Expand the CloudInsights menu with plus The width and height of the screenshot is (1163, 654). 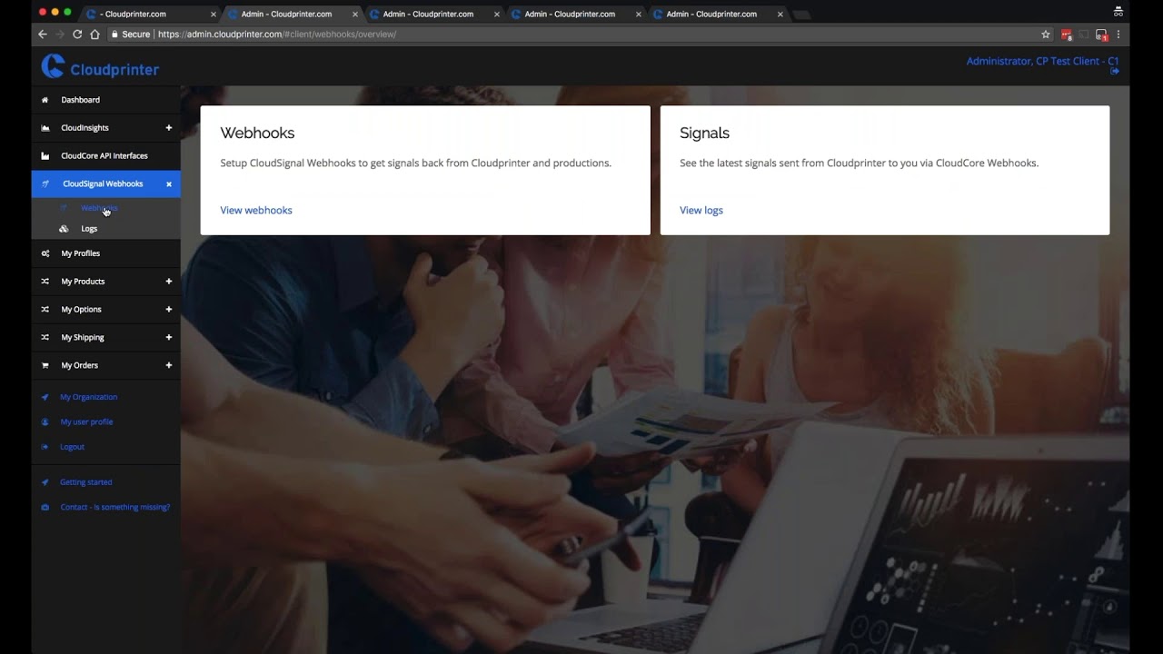coord(169,128)
